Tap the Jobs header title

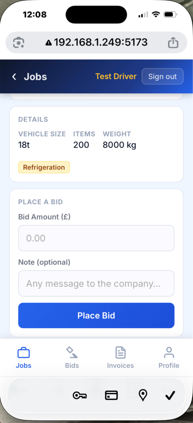35,77
